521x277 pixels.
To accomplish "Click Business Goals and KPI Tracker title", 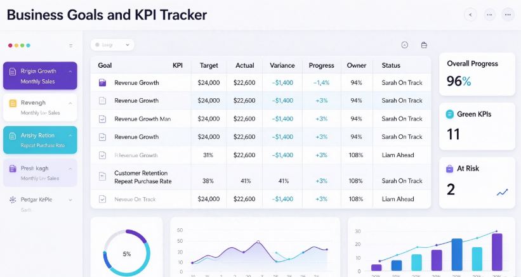I will (107, 15).
